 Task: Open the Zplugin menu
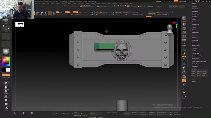pyautogui.click(x=121, y=4)
